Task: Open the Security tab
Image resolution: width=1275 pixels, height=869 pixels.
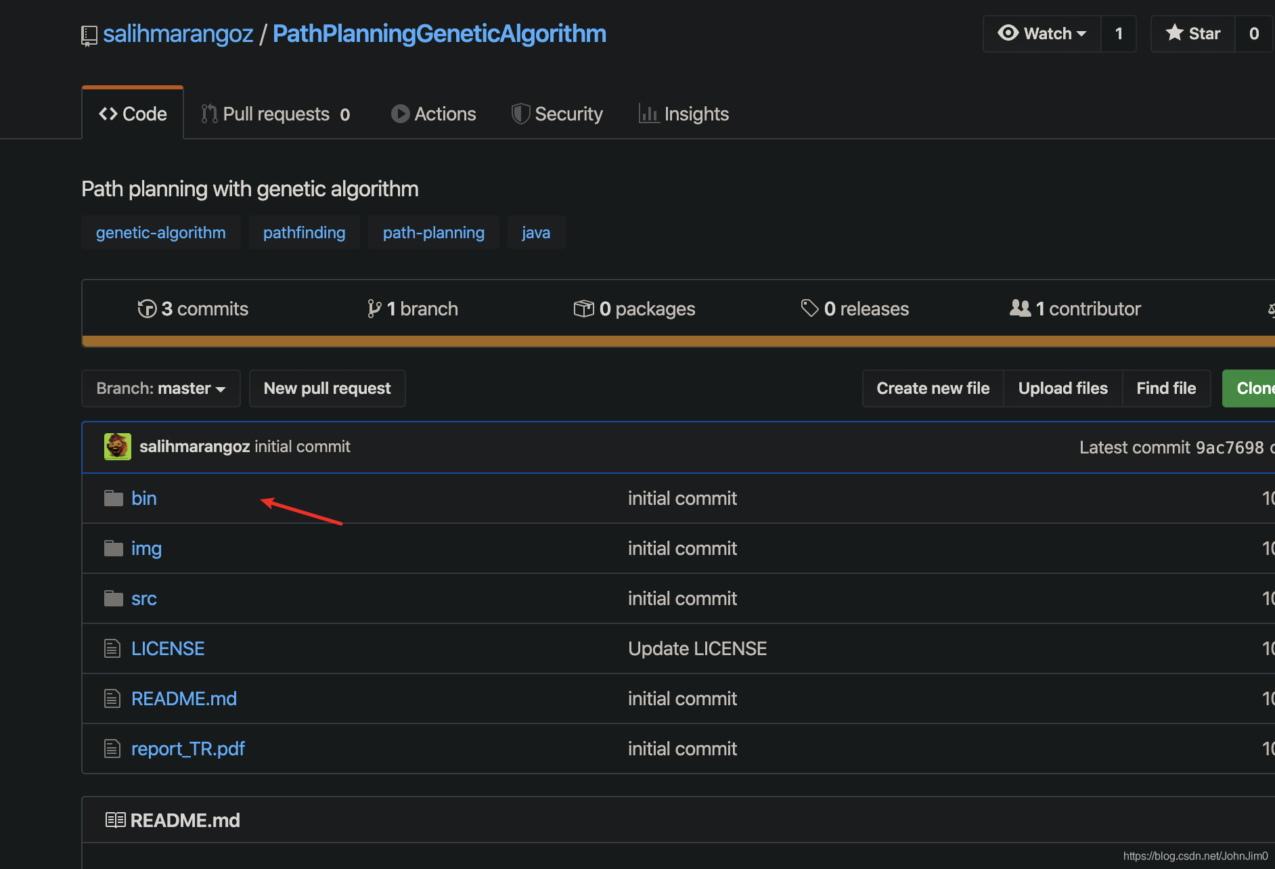Action: [x=557, y=114]
